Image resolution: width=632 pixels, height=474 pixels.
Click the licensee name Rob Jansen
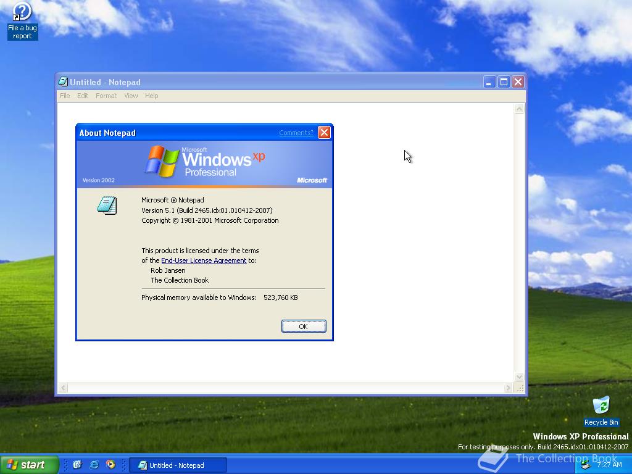click(168, 270)
